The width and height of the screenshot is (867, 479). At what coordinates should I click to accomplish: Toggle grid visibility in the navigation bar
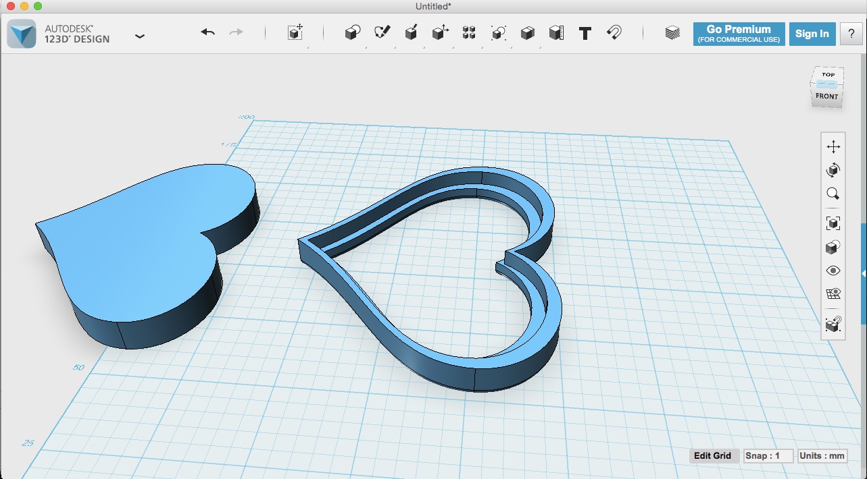tap(833, 294)
